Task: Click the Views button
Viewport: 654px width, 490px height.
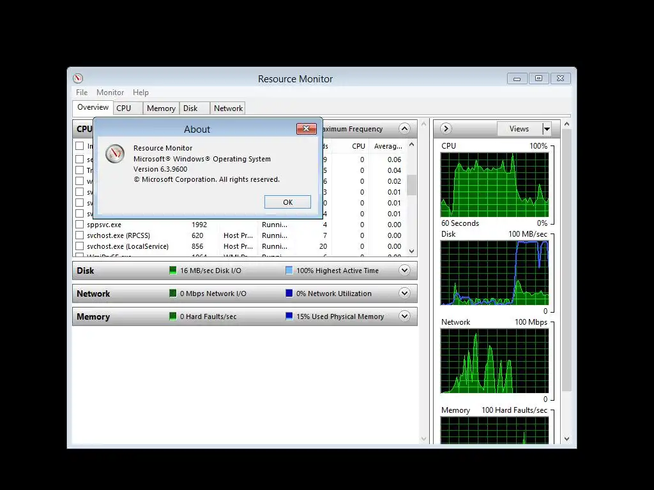Action: click(519, 129)
